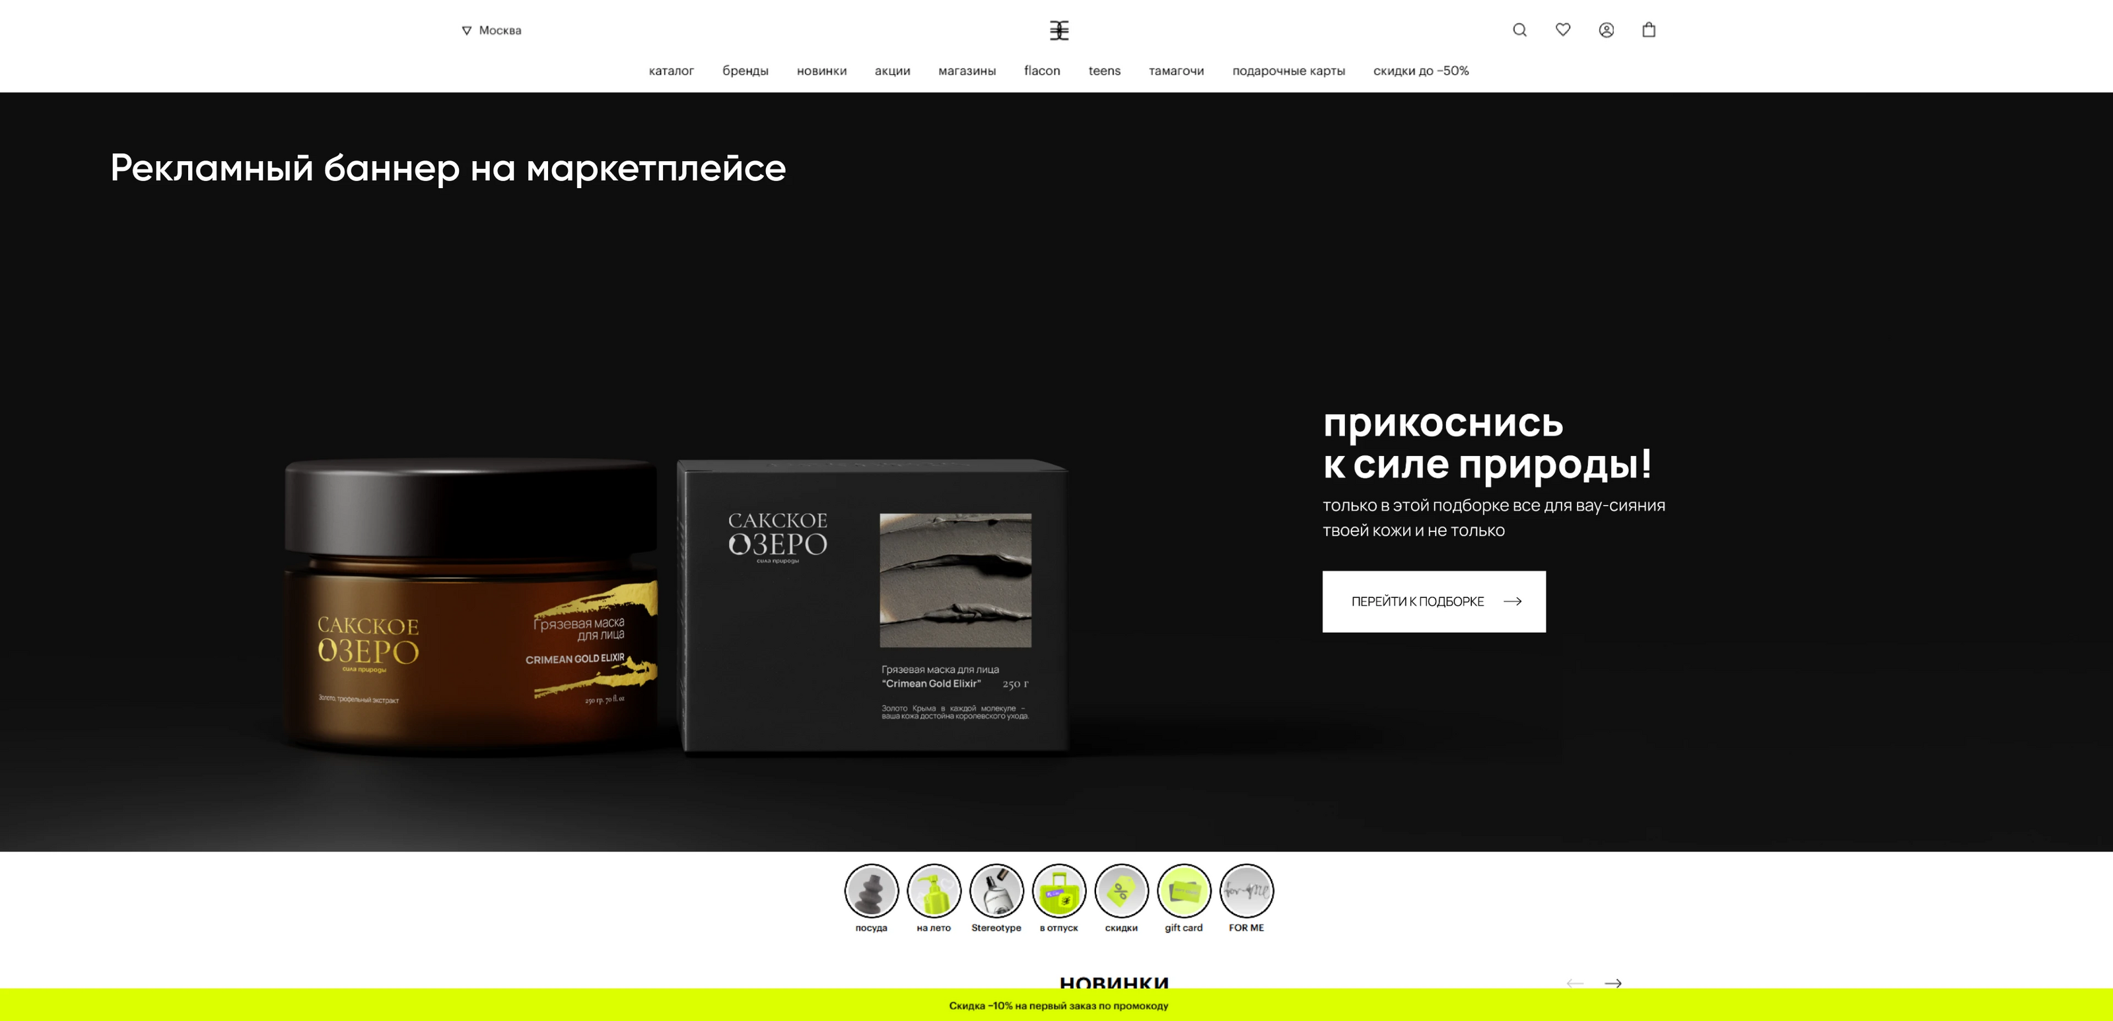
Task: Open 'скидки до −50%' link
Action: [1421, 71]
